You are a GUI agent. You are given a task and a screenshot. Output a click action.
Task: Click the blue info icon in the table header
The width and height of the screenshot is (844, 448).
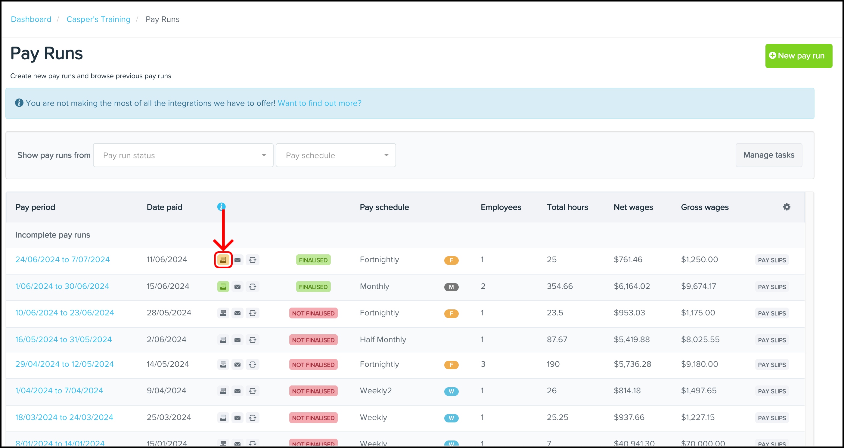[x=221, y=207]
